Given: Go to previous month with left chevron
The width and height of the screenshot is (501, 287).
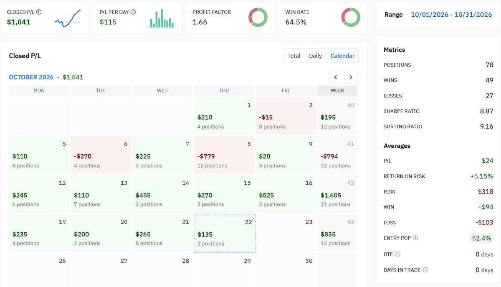Looking at the screenshot, I should [336, 77].
